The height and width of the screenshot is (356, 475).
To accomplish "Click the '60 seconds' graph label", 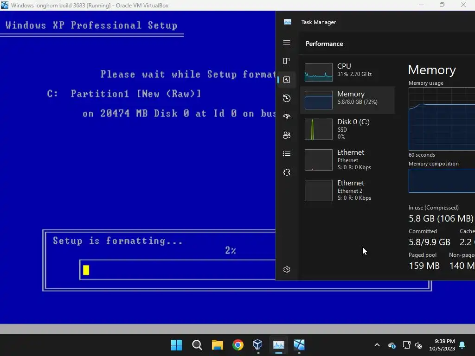I will click(x=422, y=155).
